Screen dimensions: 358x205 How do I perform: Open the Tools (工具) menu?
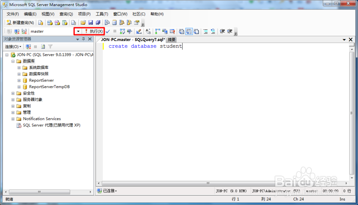click(102, 14)
